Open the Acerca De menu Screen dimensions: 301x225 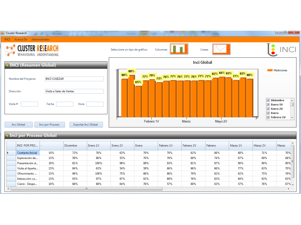click(x=21, y=39)
